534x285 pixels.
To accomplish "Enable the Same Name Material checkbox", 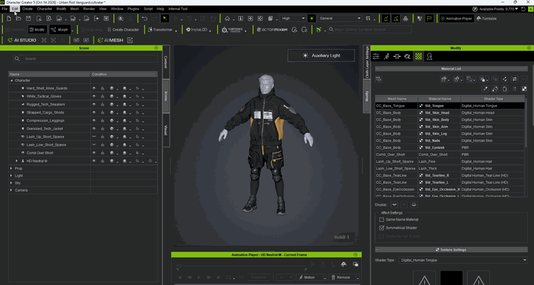I will (x=381, y=220).
